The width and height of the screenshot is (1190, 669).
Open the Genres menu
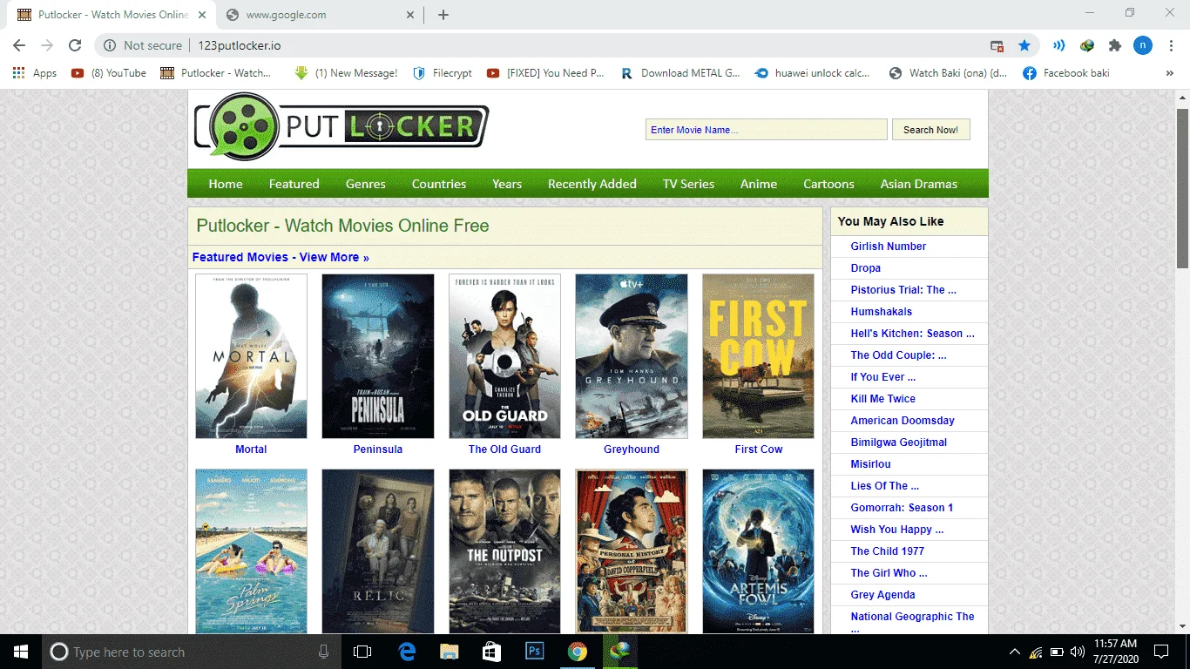[x=366, y=184]
